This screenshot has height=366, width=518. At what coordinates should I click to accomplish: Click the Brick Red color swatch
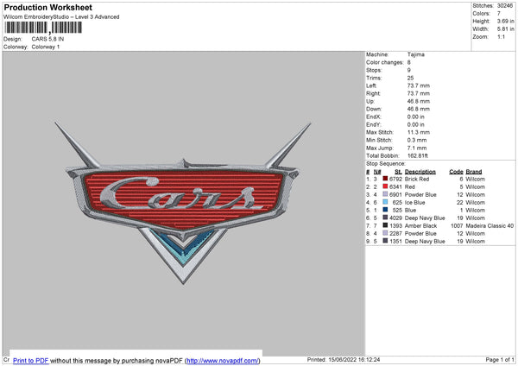(x=385, y=178)
